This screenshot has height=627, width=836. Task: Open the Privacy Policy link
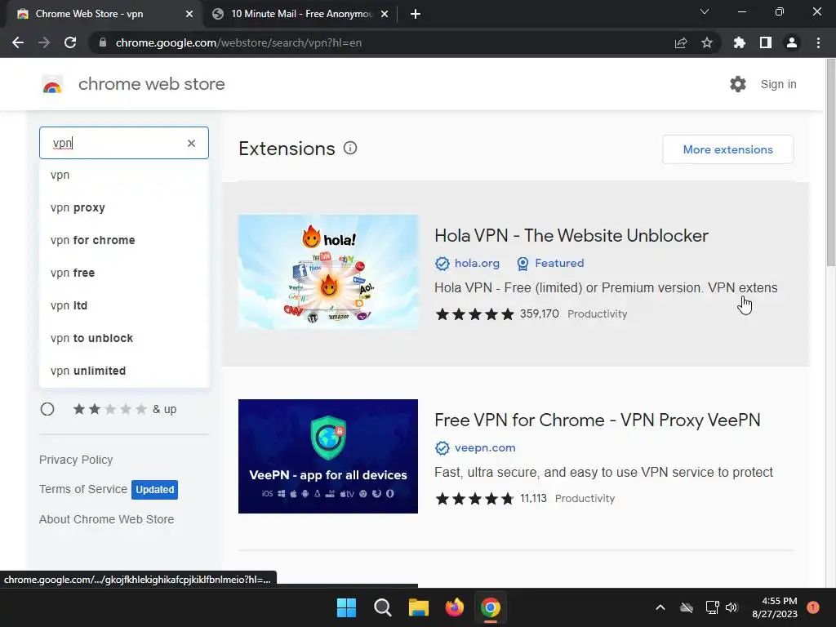coord(76,460)
